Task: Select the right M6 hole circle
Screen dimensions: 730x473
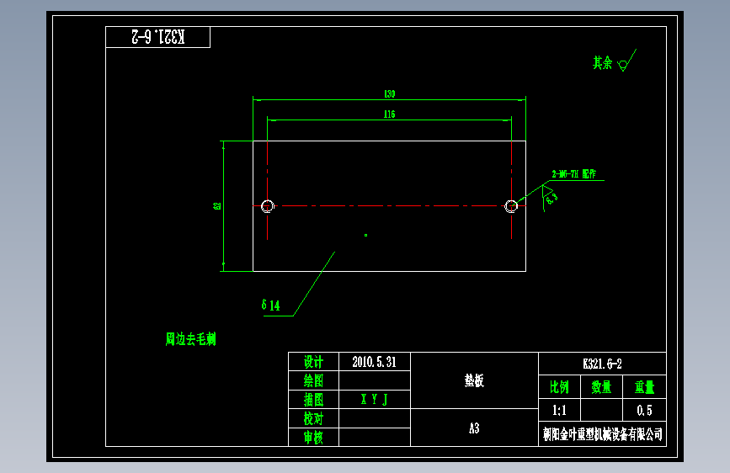Action: (511, 205)
